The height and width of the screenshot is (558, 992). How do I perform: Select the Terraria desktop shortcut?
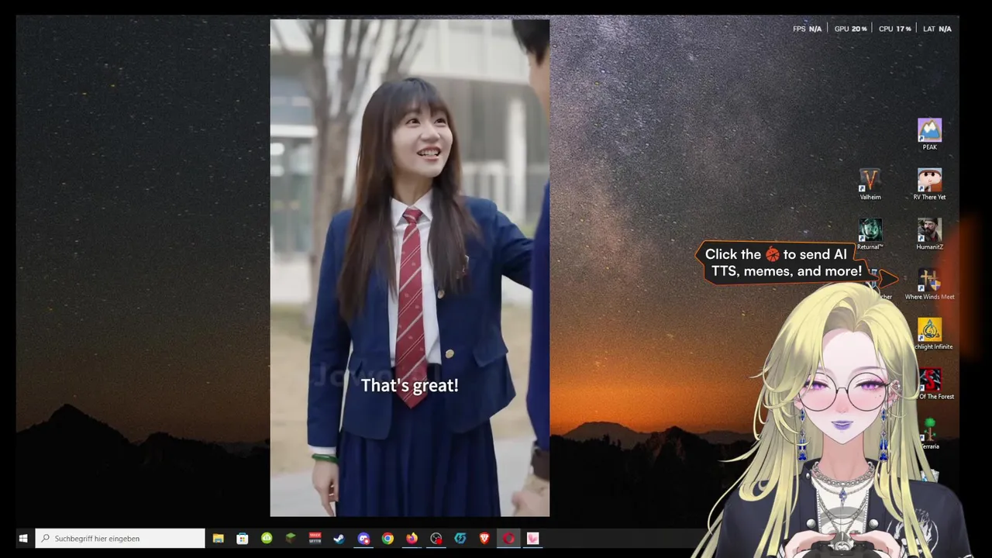[930, 434]
